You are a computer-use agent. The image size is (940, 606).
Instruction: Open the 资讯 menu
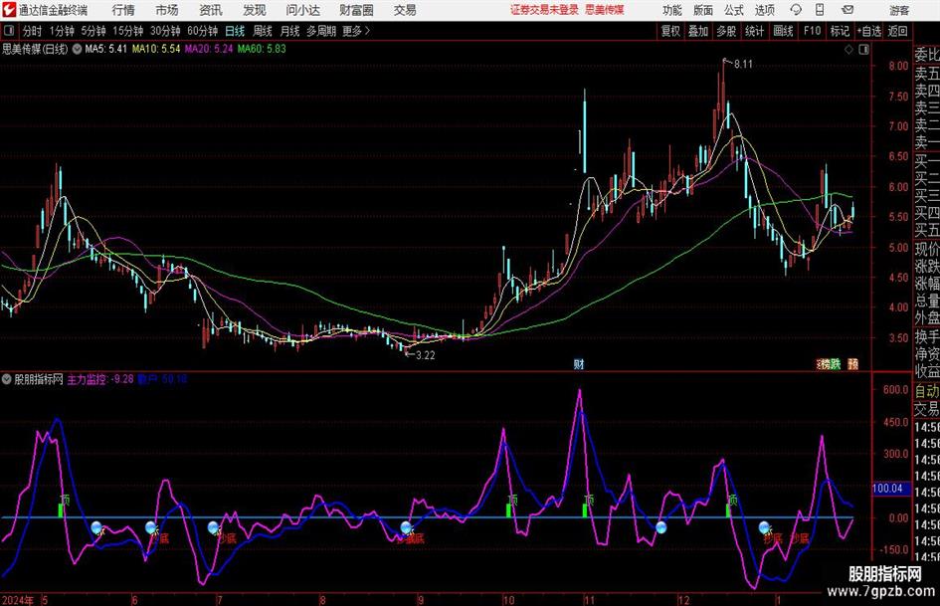coord(211,10)
